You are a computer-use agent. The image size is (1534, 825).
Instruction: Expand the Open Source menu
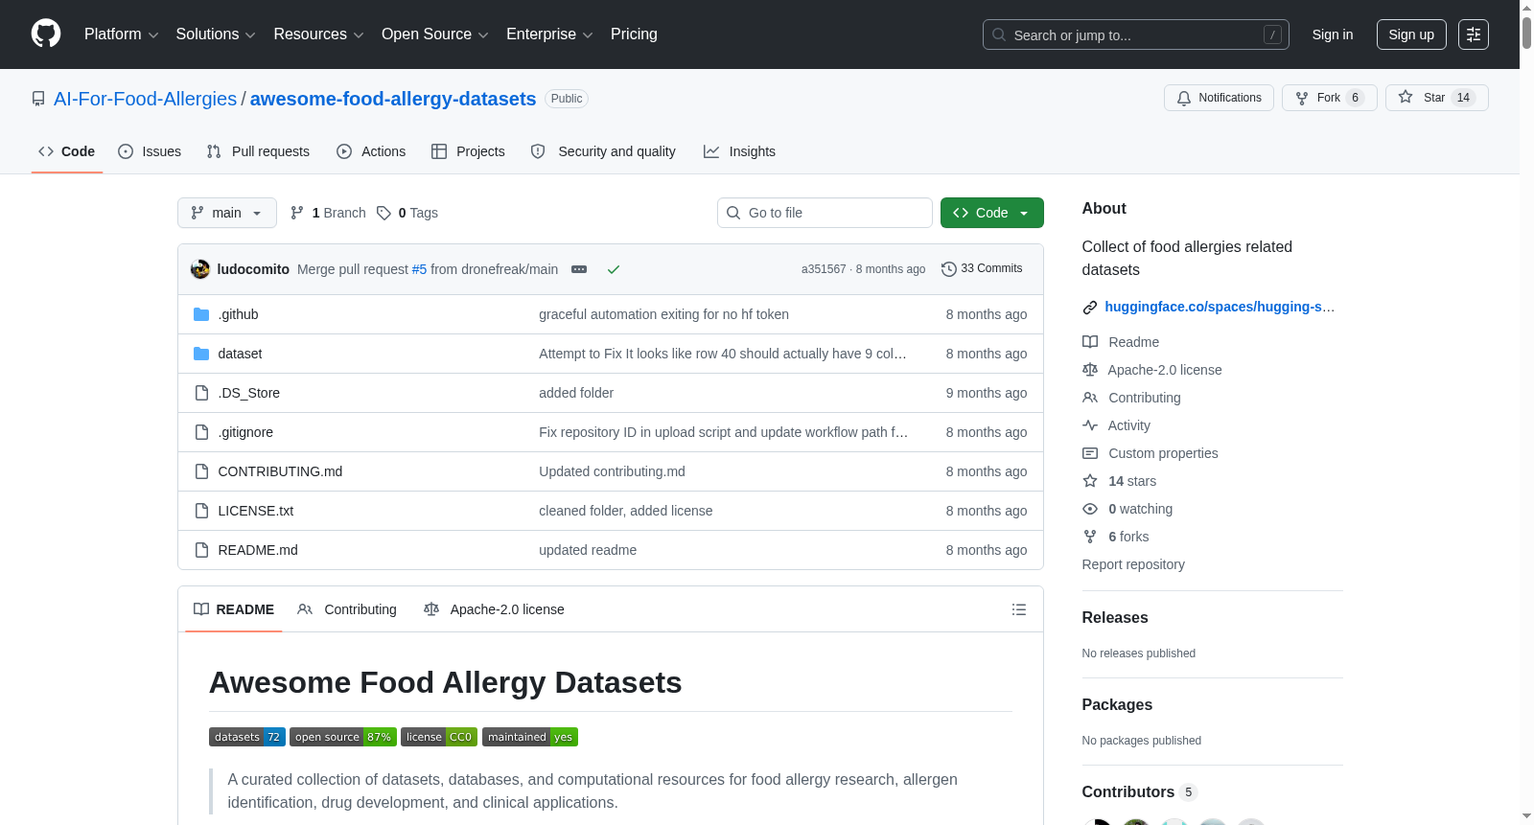point(435,34)
